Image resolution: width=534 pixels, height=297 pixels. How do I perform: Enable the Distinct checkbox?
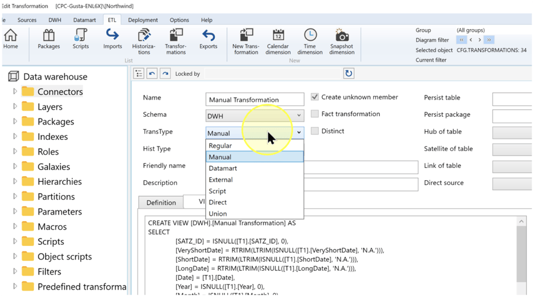click(314, 131)
